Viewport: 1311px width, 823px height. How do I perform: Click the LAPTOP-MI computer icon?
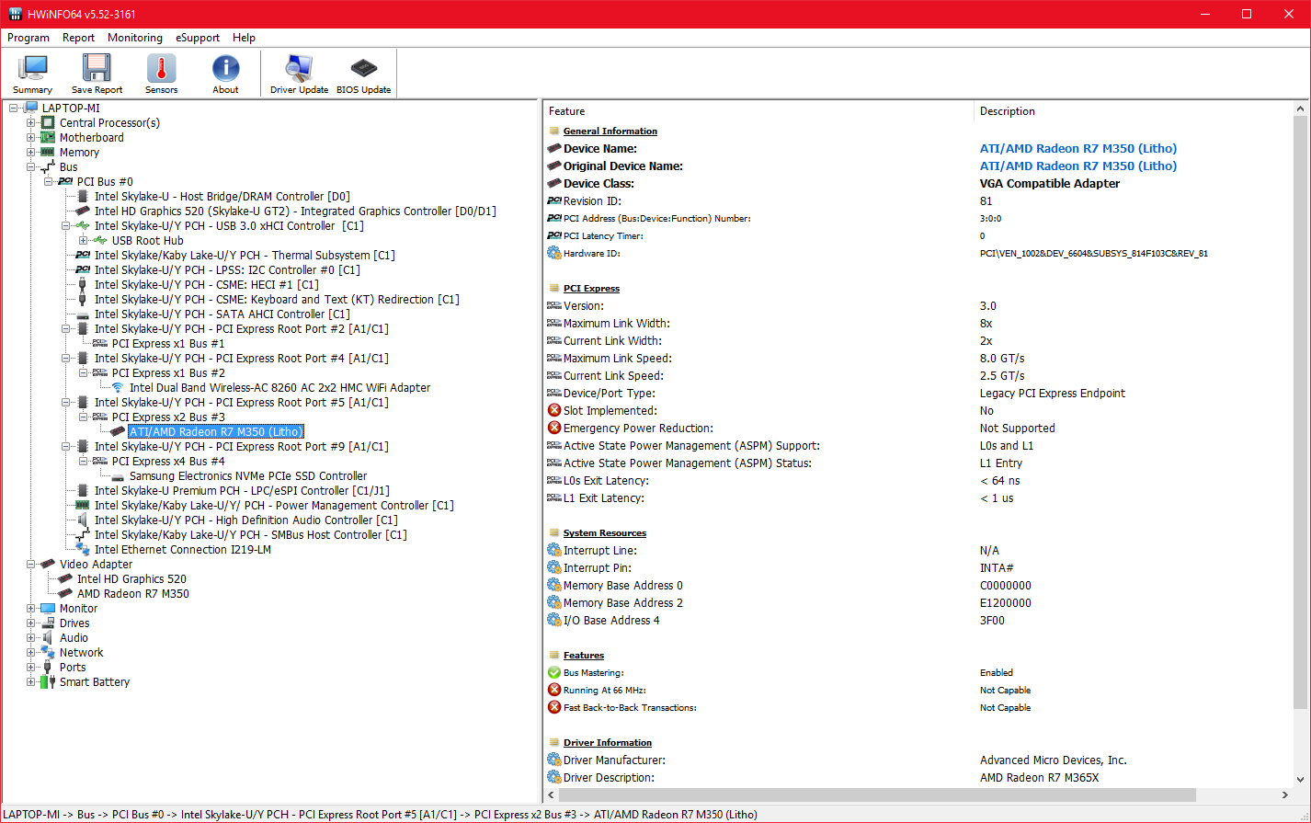coord(31,109)
